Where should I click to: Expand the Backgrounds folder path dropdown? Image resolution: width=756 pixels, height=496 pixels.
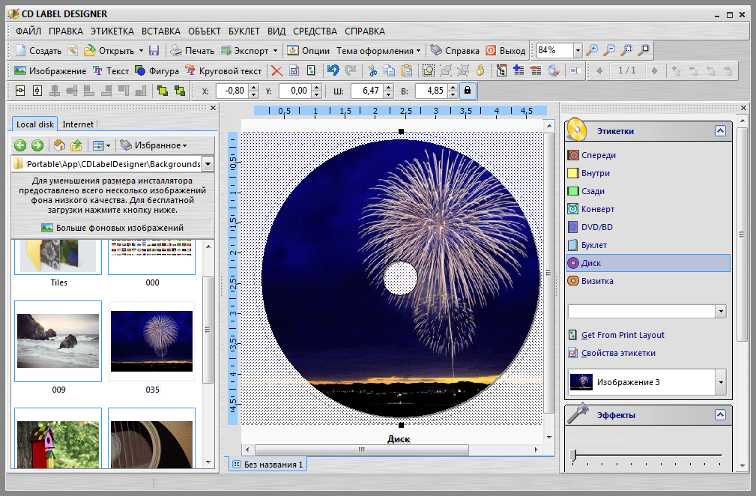208,164
